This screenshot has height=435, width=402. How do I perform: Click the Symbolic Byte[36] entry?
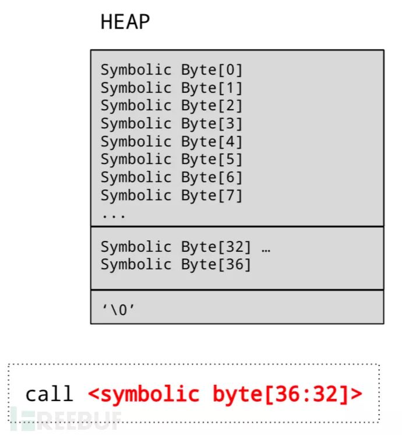tap(176, 265)
